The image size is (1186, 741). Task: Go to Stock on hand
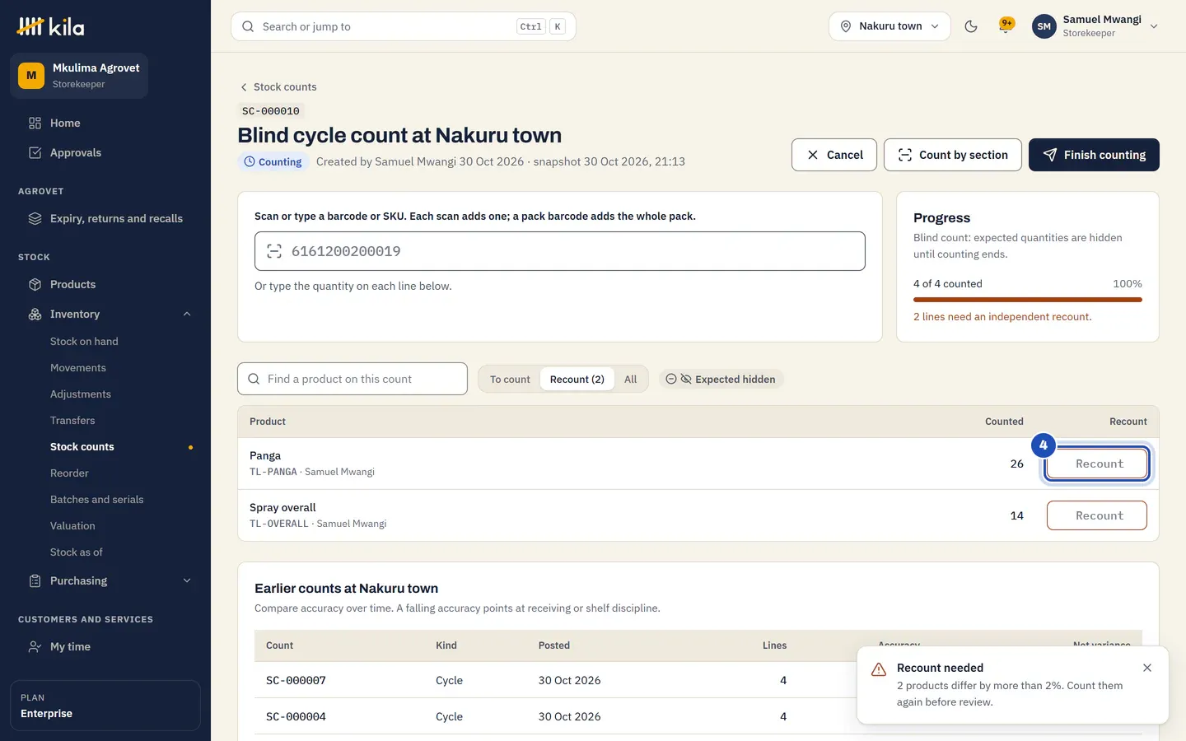84,341
